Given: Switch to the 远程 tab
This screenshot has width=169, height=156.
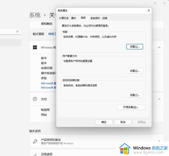Looking at the screenshot, I should 105,18.
